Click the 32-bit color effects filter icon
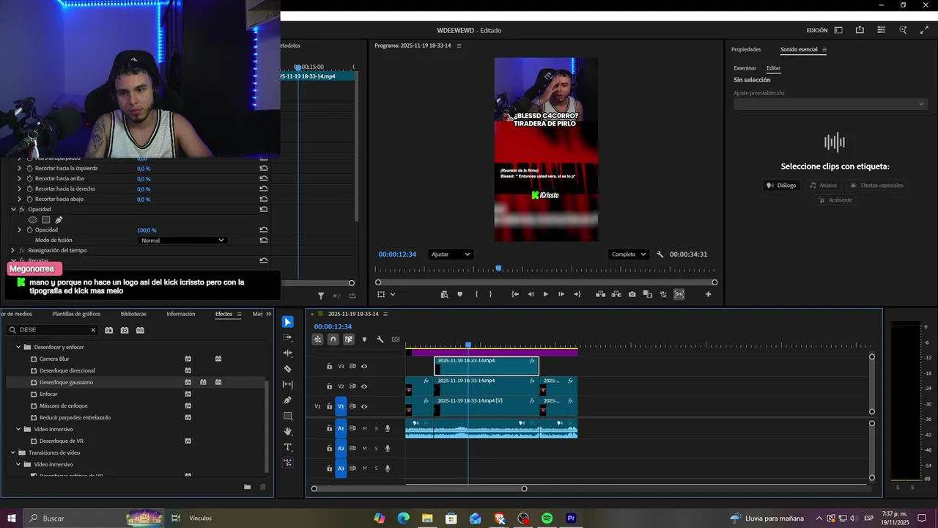Screen dimensions: 938x528 [125, 330]
